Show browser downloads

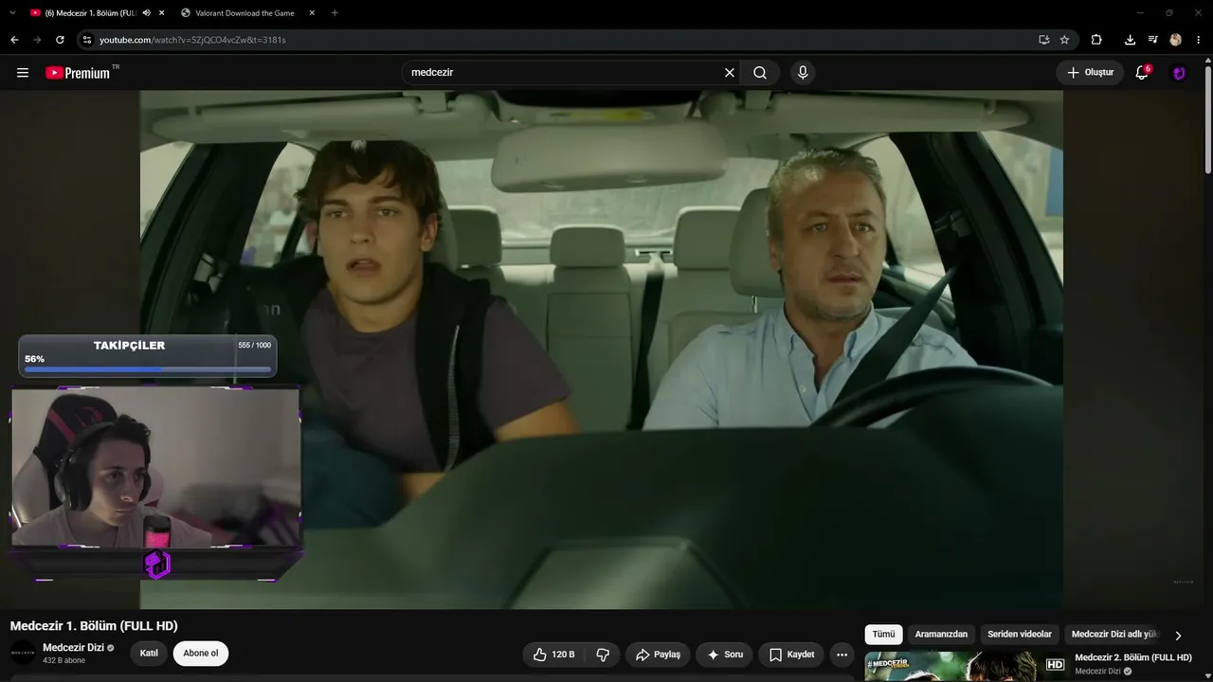pyautogui.click(x=1130, y=40)
